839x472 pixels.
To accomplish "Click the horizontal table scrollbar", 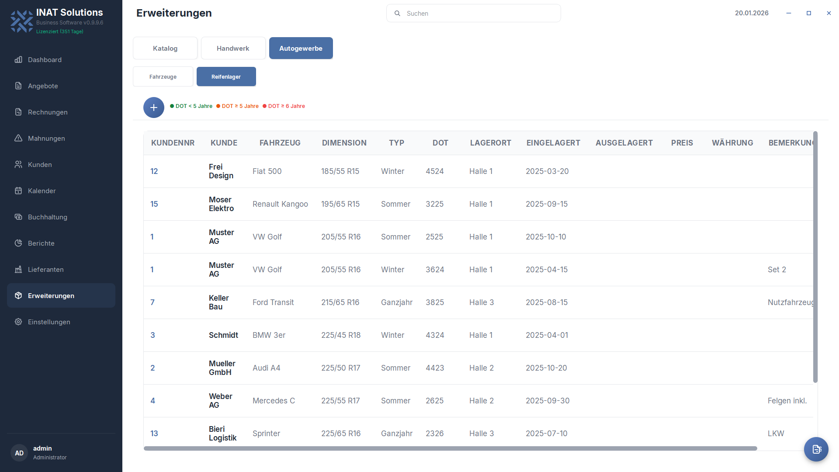I will click(450, 448).
